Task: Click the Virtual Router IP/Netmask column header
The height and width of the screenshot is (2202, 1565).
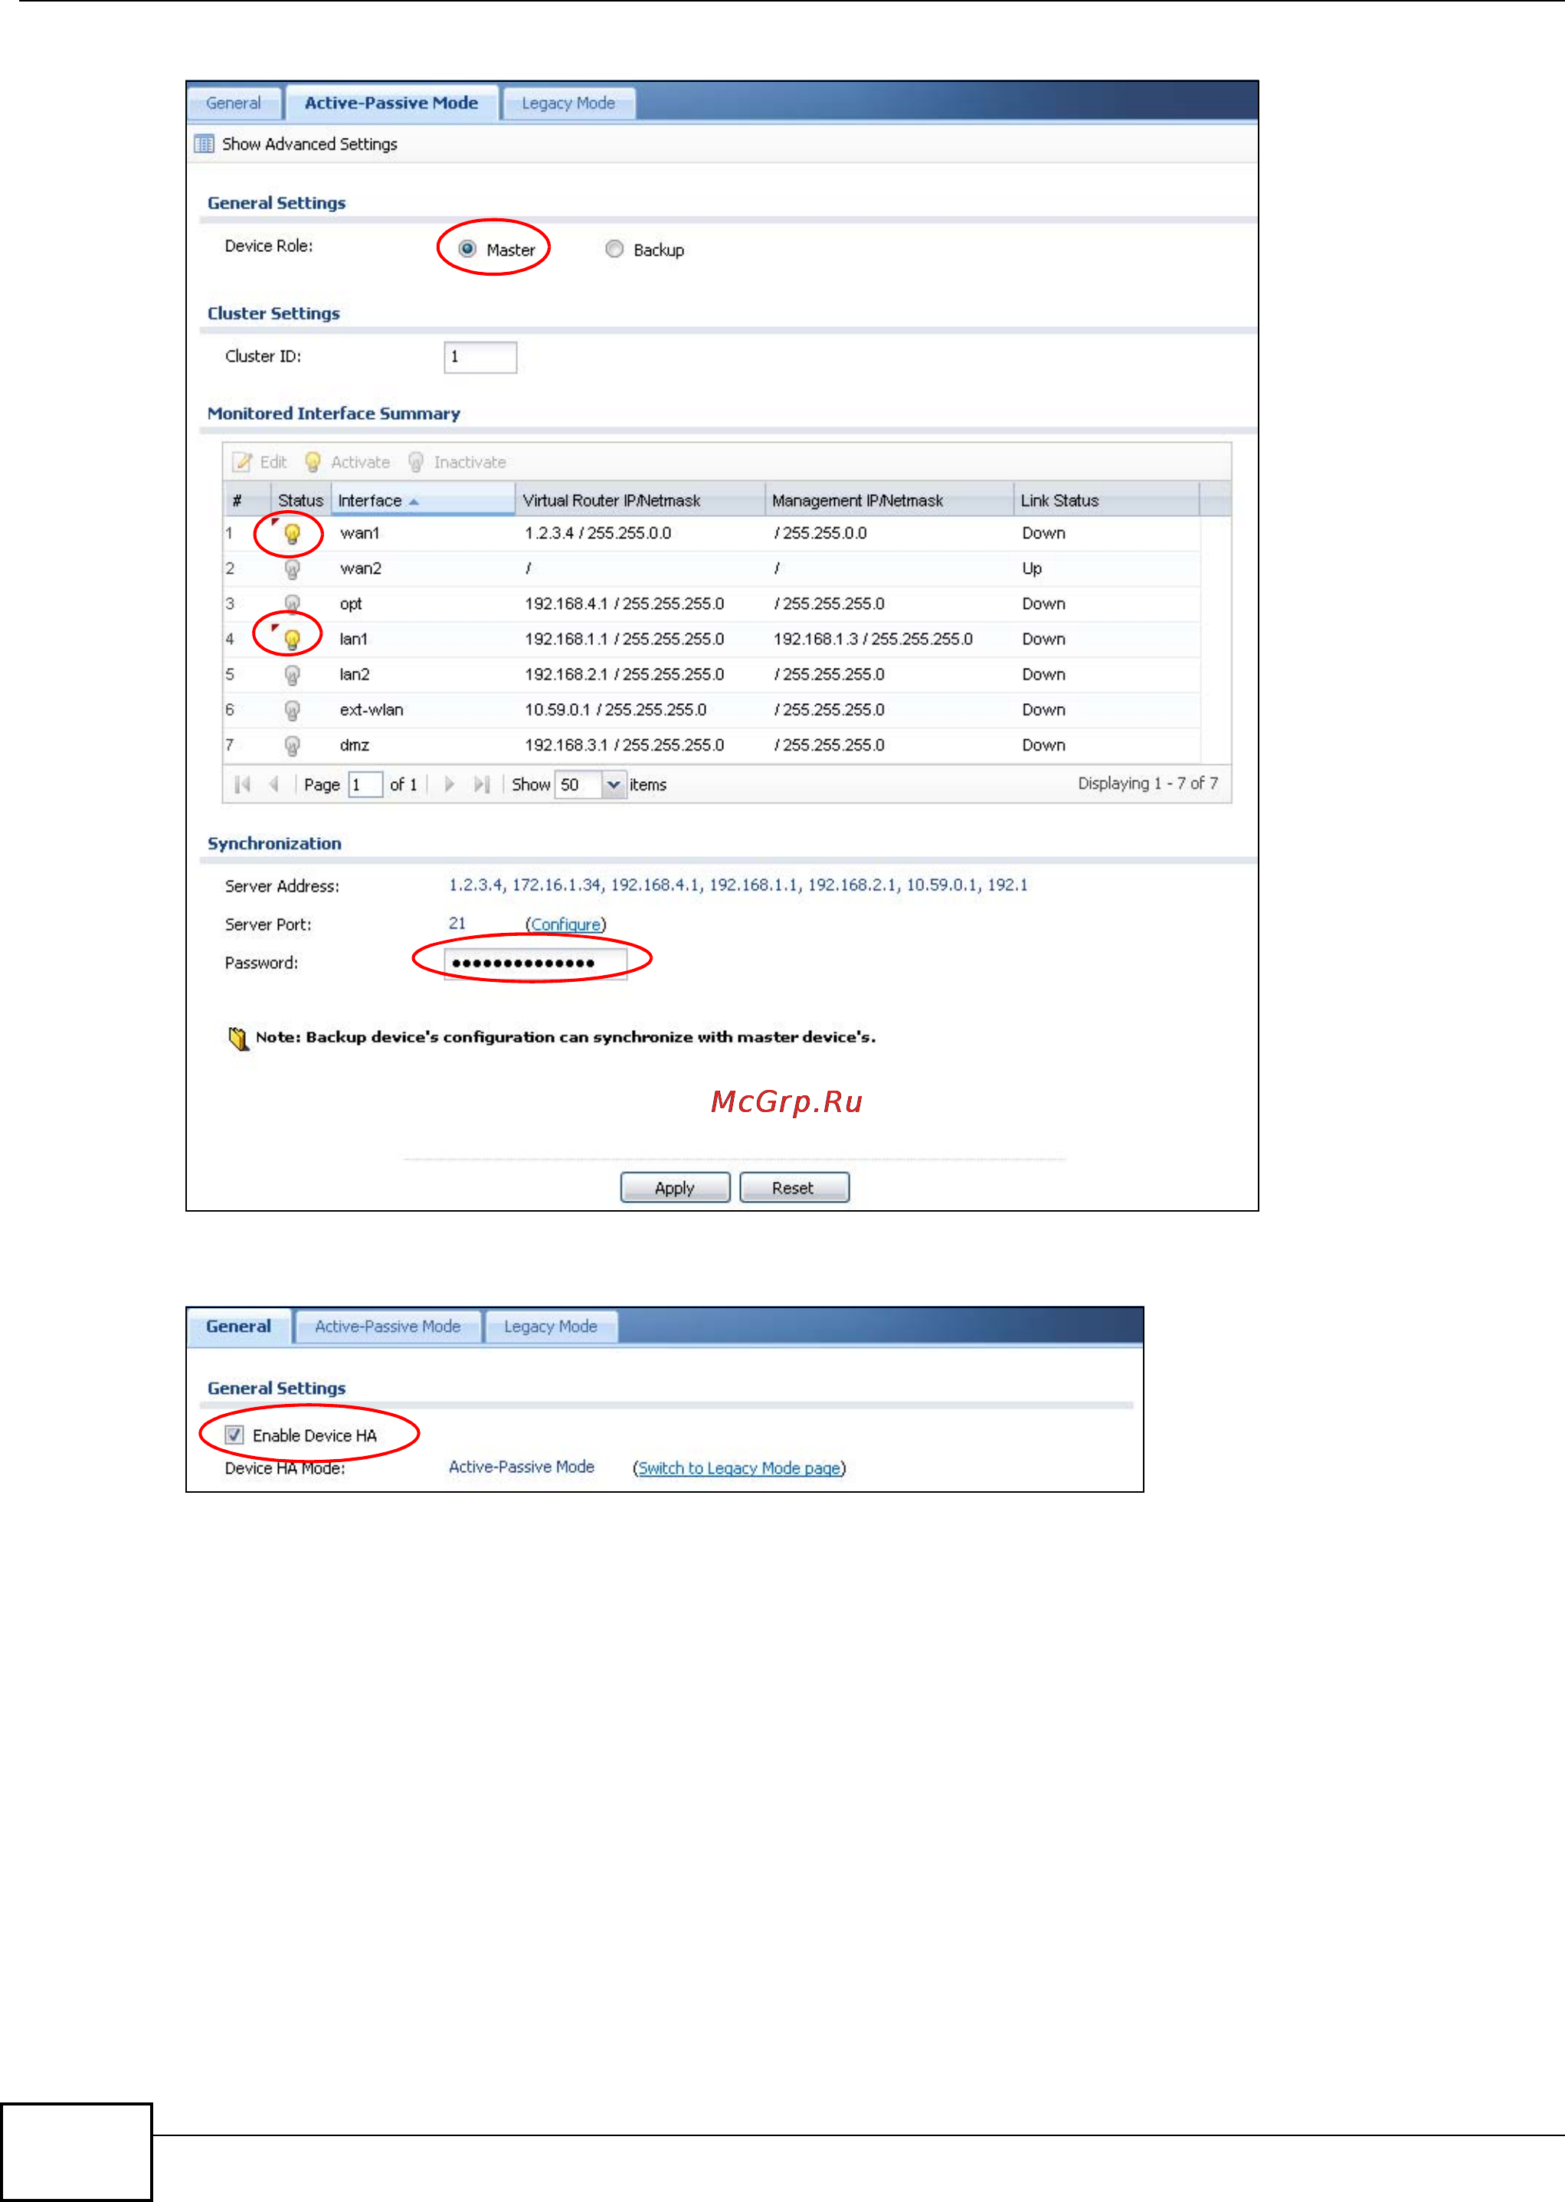Action: pyautogui.click(x=640, y=500)
